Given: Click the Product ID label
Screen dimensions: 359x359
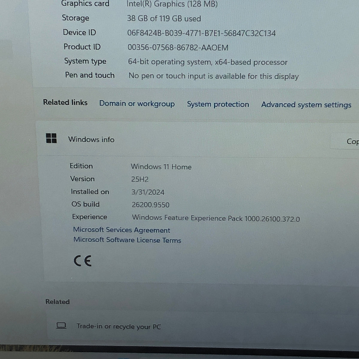Looking at the screenshot, I should tap(82, 47).
